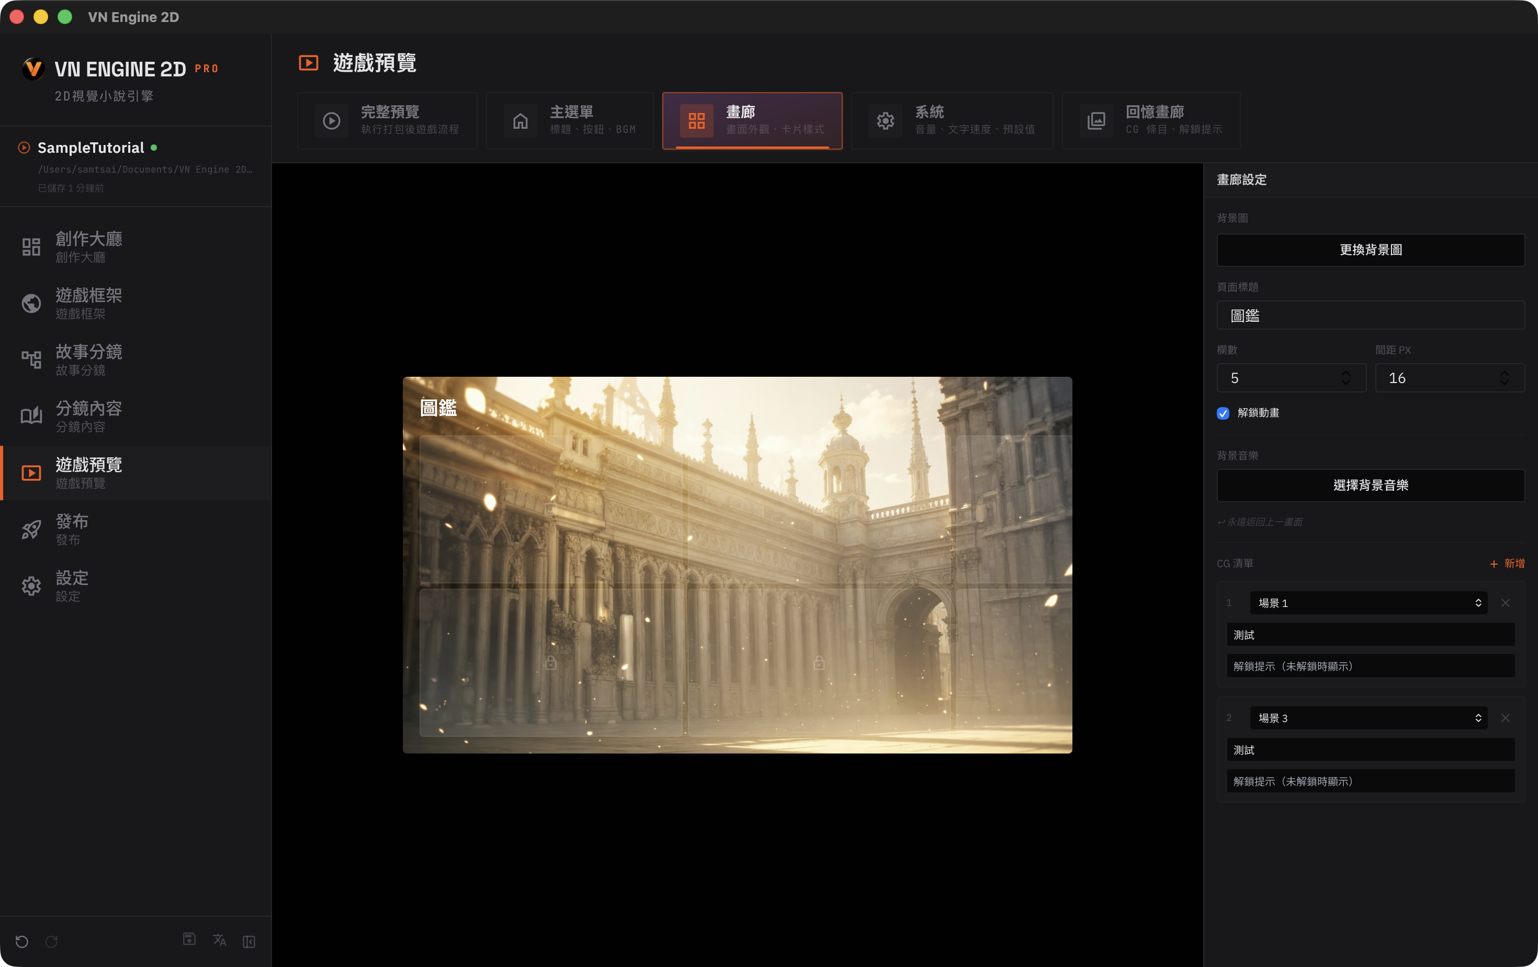Collapse sidebar with panel toggle icon
Image resolution: width=1538 pixels, height=967 pixels.
(x=249, y=941)
